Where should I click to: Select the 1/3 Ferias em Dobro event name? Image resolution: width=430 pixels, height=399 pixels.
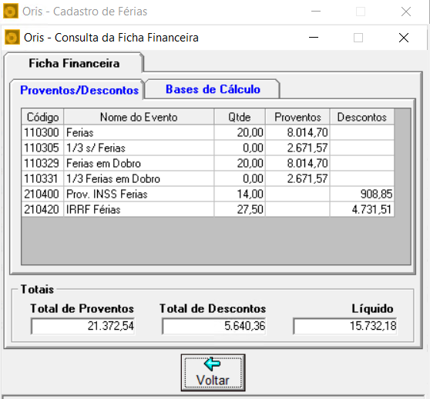pos(139,178)
